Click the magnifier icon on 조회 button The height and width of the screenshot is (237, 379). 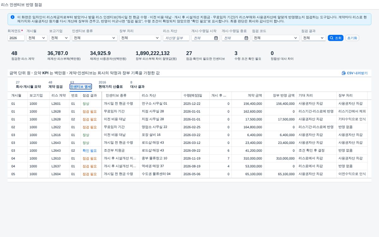point(331,38)
